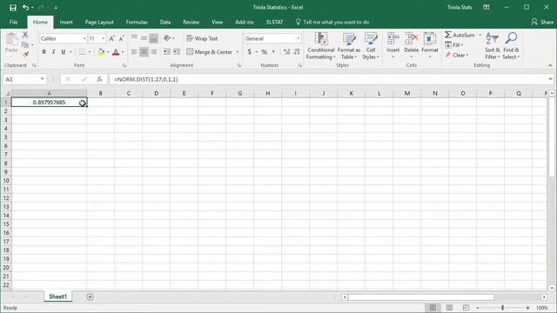
Task: Open the File tab
Action: 14,22
